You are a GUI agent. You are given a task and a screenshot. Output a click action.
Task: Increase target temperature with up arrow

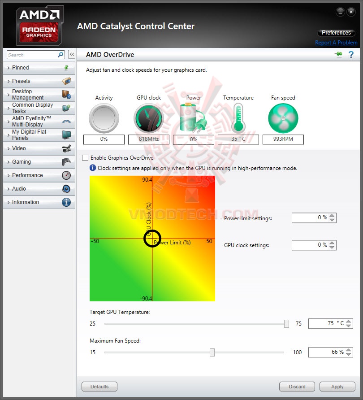coord(349,321)
